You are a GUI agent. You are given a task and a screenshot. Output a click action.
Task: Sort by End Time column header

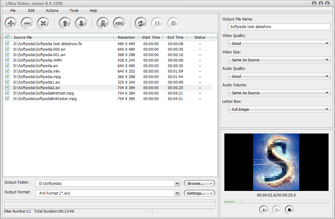175,37
